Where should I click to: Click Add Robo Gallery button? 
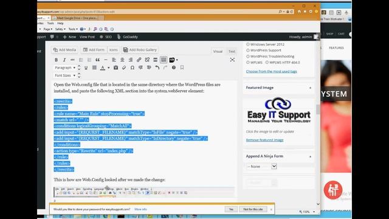coord(140,50)
